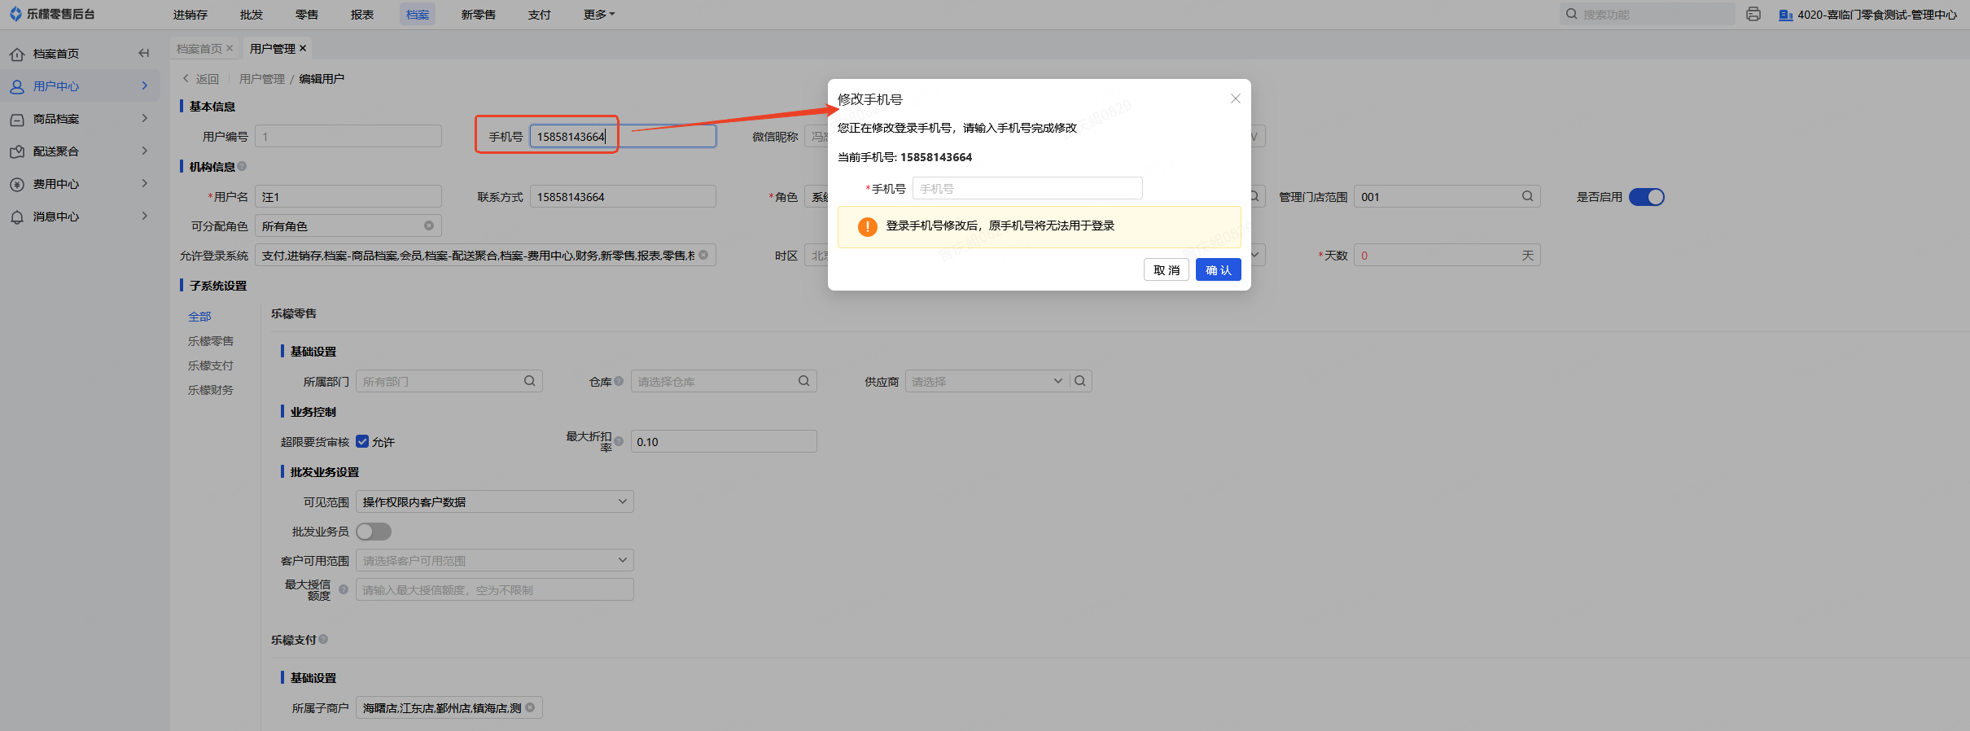Close the 档案首页 tab via its X
This screenshot has width=1970, height=731.
click(230, 48)
